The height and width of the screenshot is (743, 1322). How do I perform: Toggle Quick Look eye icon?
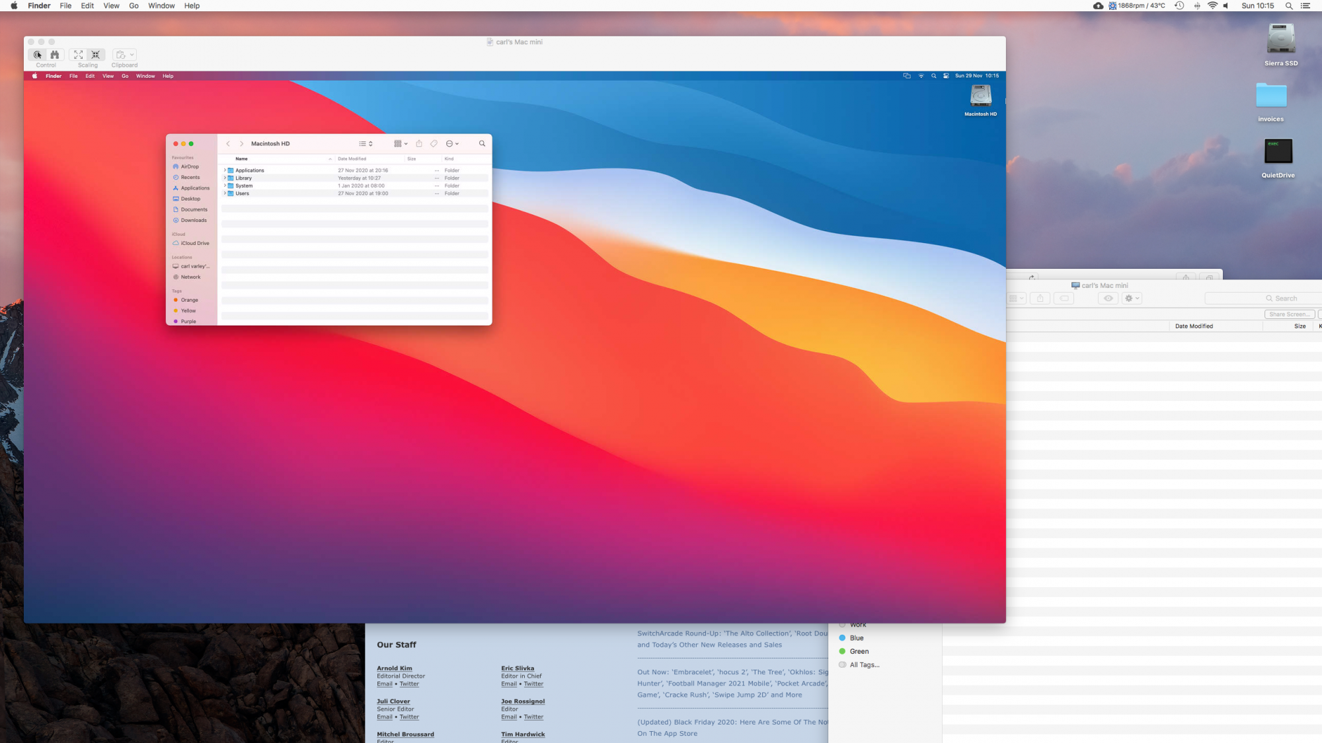1108,299
